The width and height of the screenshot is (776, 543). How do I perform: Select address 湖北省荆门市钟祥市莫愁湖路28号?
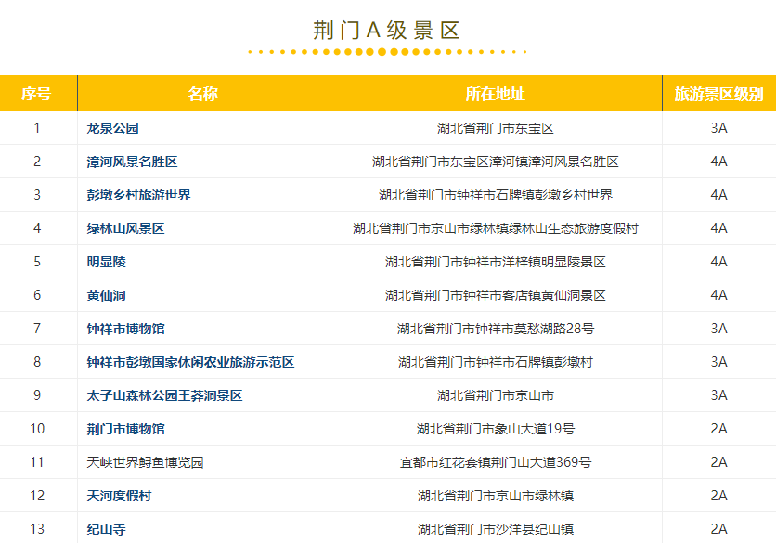click(x=496, y=329)
